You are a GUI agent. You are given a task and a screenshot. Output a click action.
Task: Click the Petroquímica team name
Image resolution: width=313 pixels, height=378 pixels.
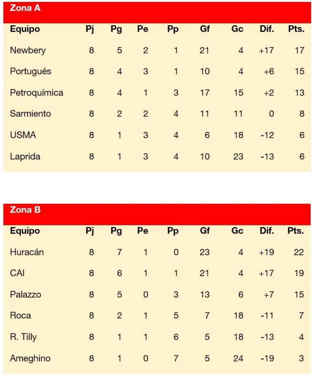pos(37,93)
